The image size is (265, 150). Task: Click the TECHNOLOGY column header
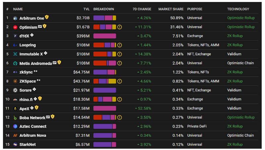(238, 9)
